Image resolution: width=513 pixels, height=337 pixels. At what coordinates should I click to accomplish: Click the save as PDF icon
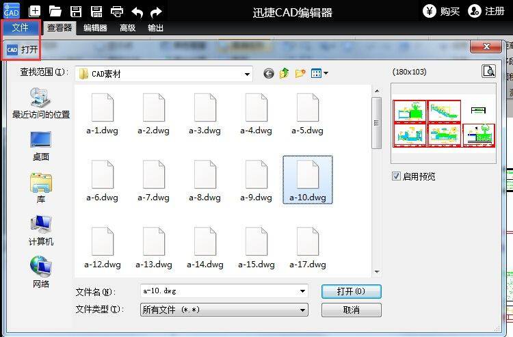tap(96, 12)
